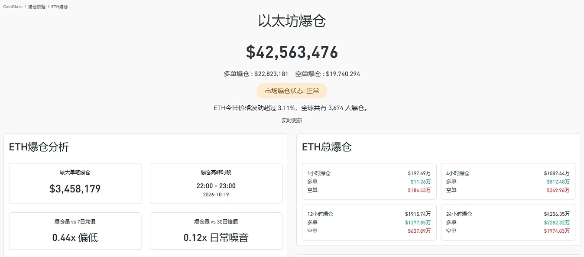Image resolution: width=584 pixels, height=257 pixels.
Task: Click the ETH爆仓分析 section title
Action: click(x=39, y=147)
